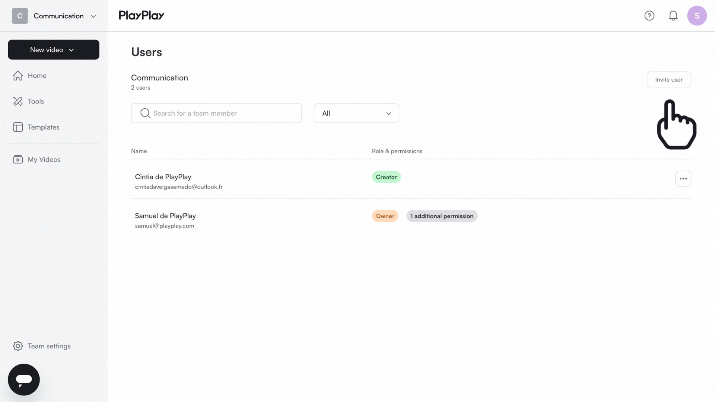
Task: Click the PlayPlay logo
Action: (x=142, y=15)
